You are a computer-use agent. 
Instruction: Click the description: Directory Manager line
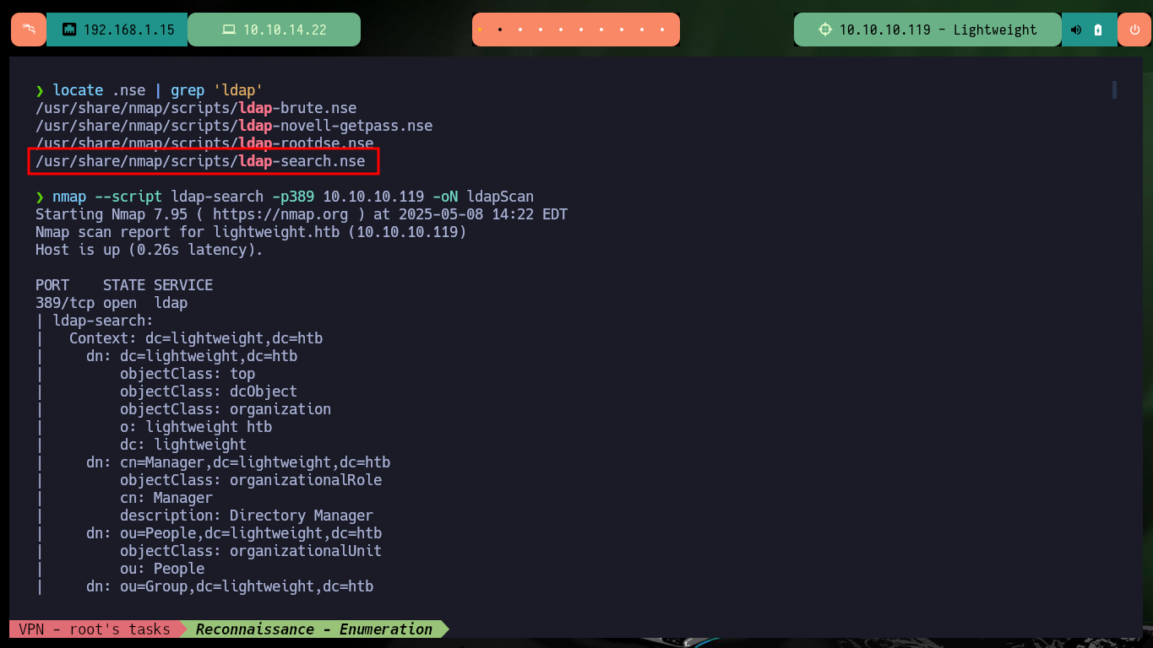(x=247, y=516)
